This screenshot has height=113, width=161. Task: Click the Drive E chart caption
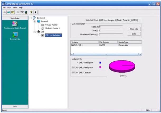click(x=123, y=76)
